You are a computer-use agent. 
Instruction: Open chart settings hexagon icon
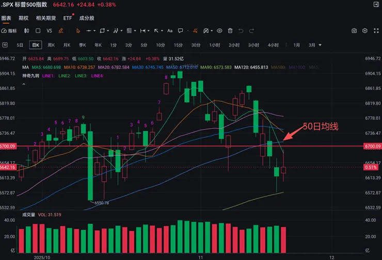click(364, 31)
